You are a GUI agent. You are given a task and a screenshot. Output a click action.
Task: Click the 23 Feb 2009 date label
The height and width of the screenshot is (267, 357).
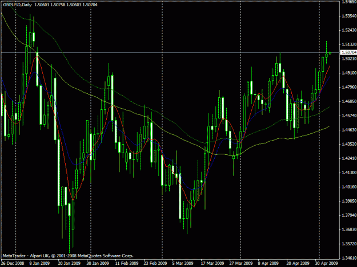pyautogui.click(x=155, y=263)
